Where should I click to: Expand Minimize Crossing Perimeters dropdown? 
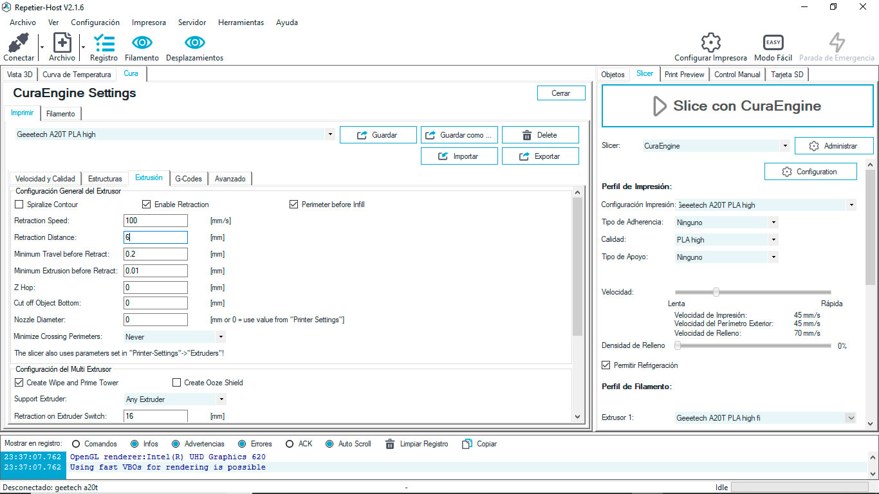[x=220, y=336]
